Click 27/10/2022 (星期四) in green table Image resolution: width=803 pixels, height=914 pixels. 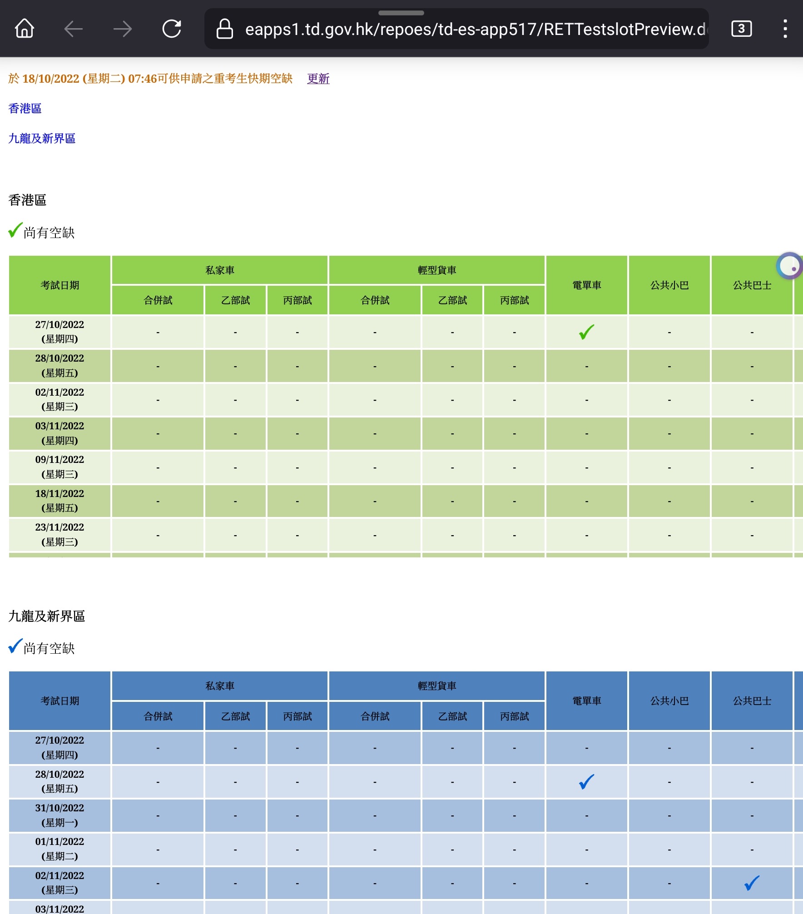pyautogui.click(x=60, y=332)
